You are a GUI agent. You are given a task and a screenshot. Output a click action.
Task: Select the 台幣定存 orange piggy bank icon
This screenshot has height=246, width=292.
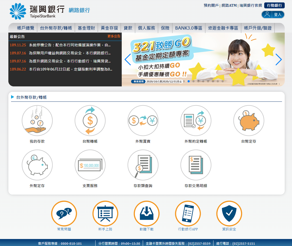[249, 121]
